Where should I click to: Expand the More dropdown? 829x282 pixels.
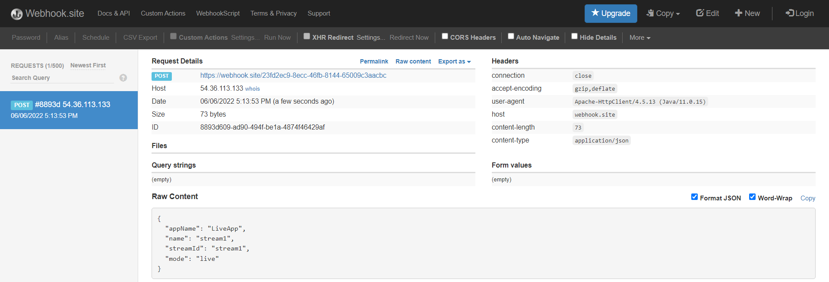click(x=639, y=38)
